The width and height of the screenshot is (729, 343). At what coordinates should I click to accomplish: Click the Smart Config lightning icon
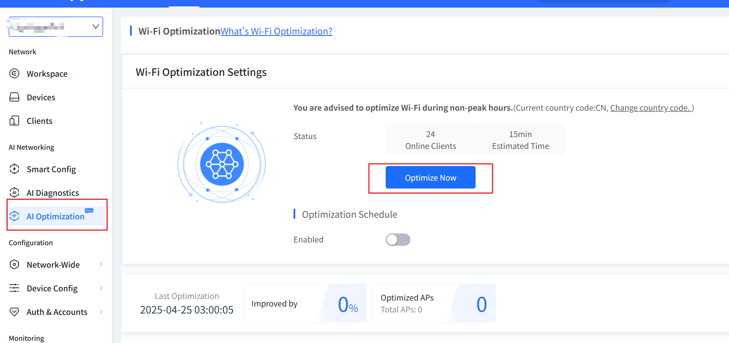click(14, 169)
